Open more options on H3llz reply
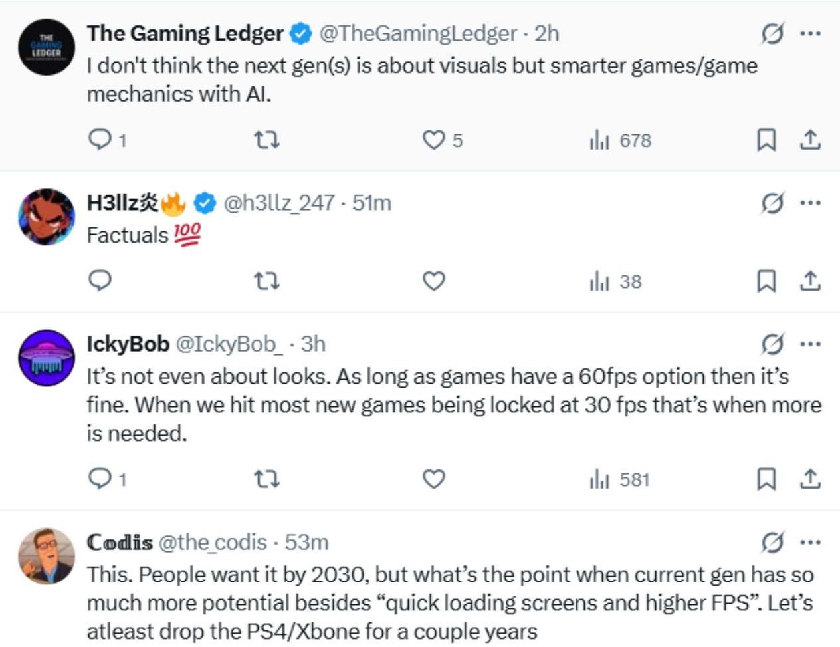 pos(810,203)
